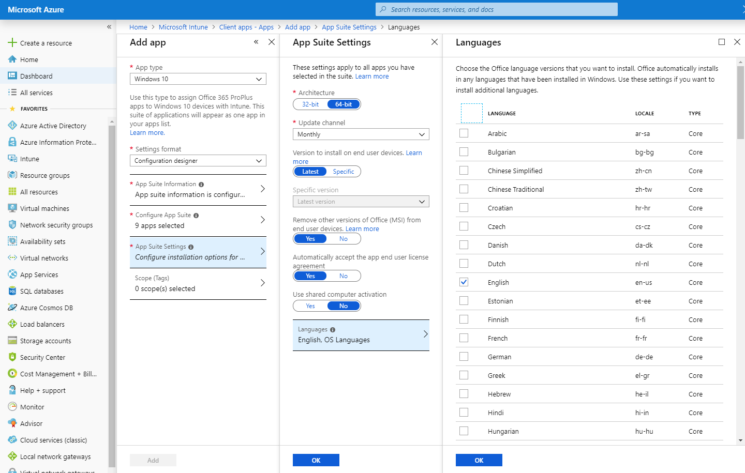Viewport: 745px width, 473px height.
Task: Check the German language checkbox
Action: click(x=464, y=357)
